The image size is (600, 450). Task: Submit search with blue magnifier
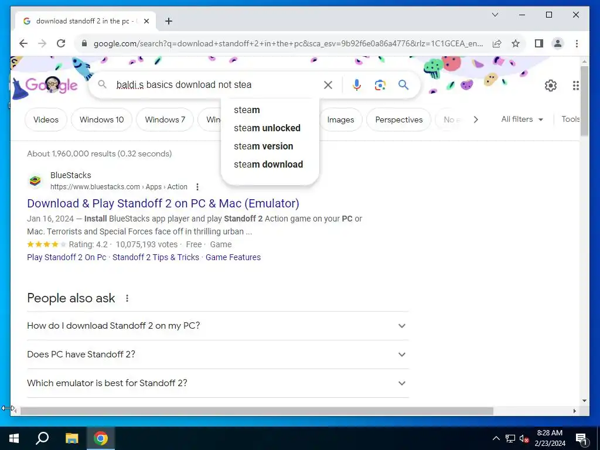403,85
